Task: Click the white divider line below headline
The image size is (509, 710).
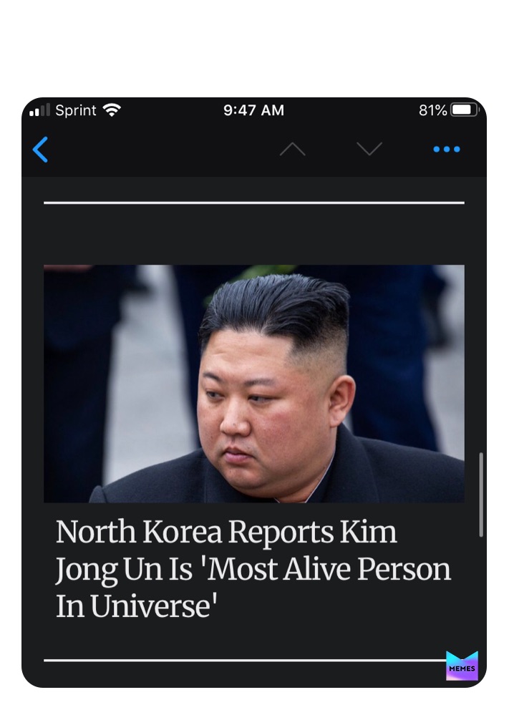Action: (x=245, y=660)
